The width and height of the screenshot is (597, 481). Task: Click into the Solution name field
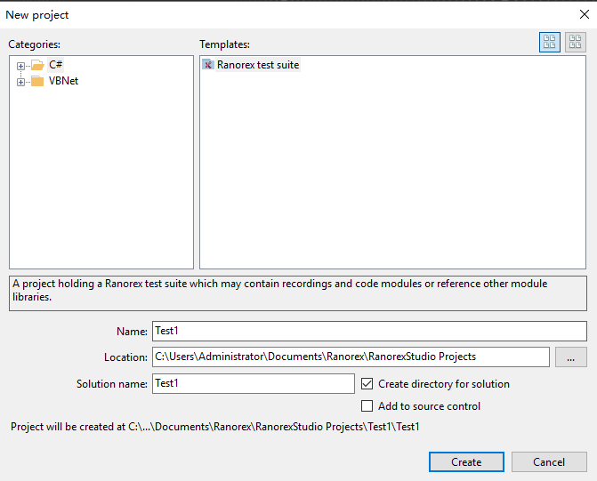[254, 383]
